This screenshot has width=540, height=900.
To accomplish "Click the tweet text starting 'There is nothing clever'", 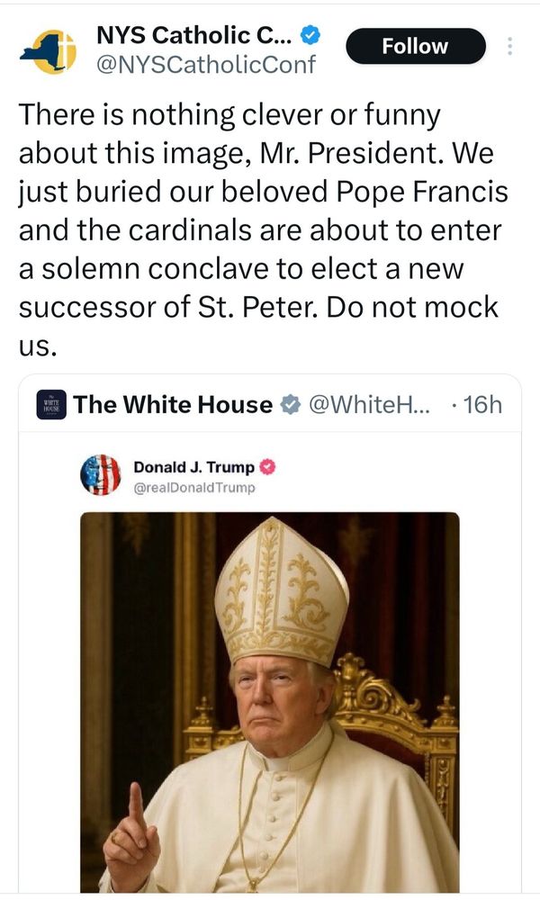I will pyautogui.click(x=264, y=229).
